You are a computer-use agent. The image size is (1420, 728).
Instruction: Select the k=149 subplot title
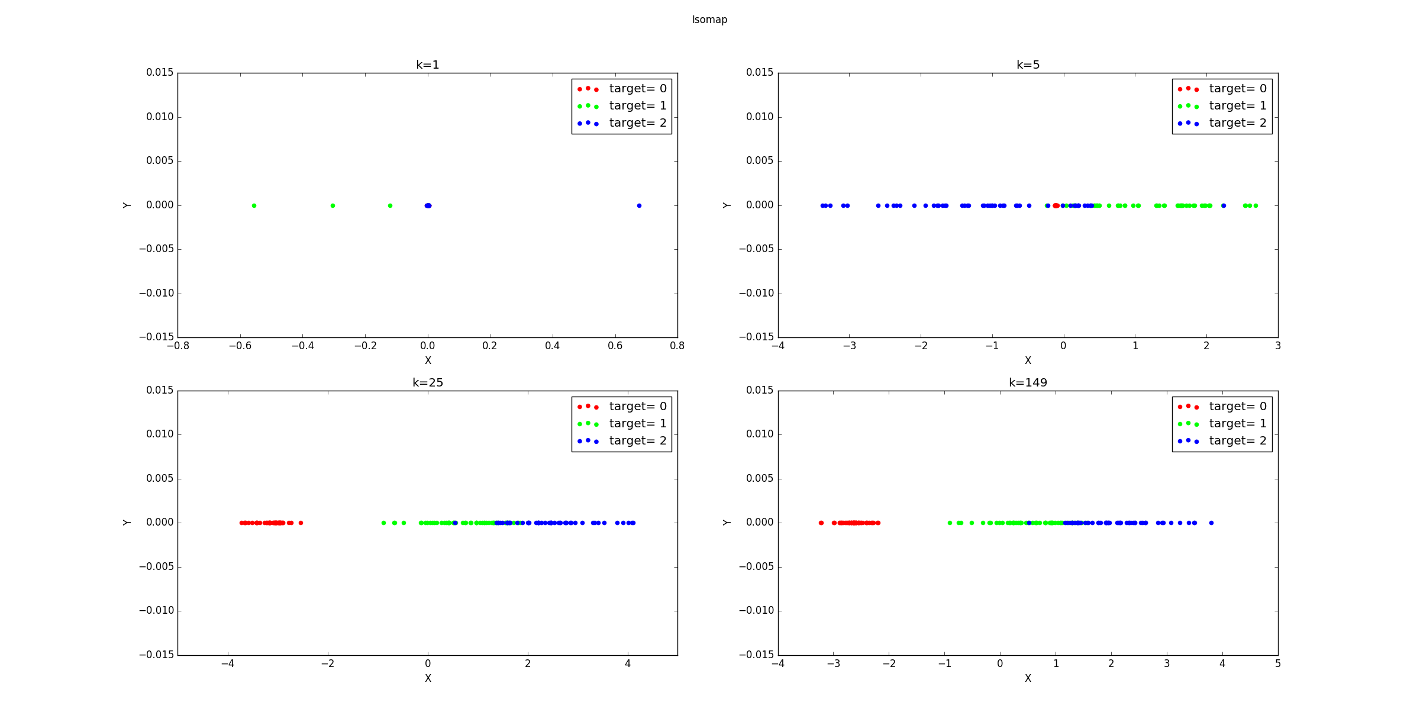1028,381
